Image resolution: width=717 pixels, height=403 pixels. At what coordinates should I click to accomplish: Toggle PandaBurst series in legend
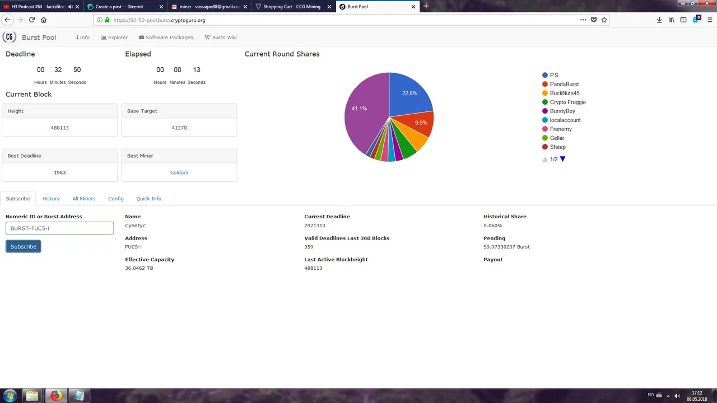click(x=560, y=84)
